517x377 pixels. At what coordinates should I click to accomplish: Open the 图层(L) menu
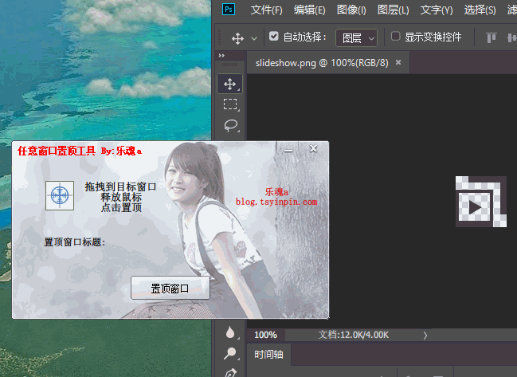(x=394, y=10)
